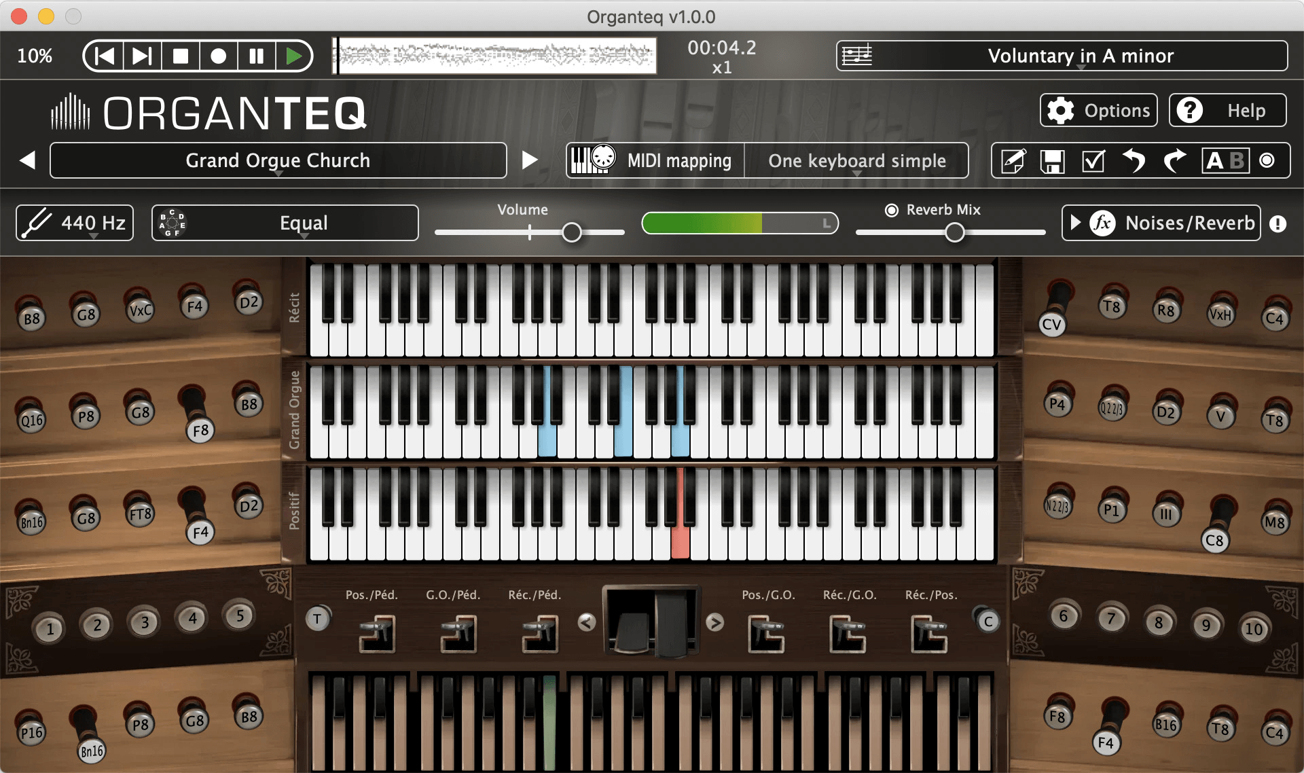Click the Help button
This screenshot has width=1304, height=773.
[1227, 110]
